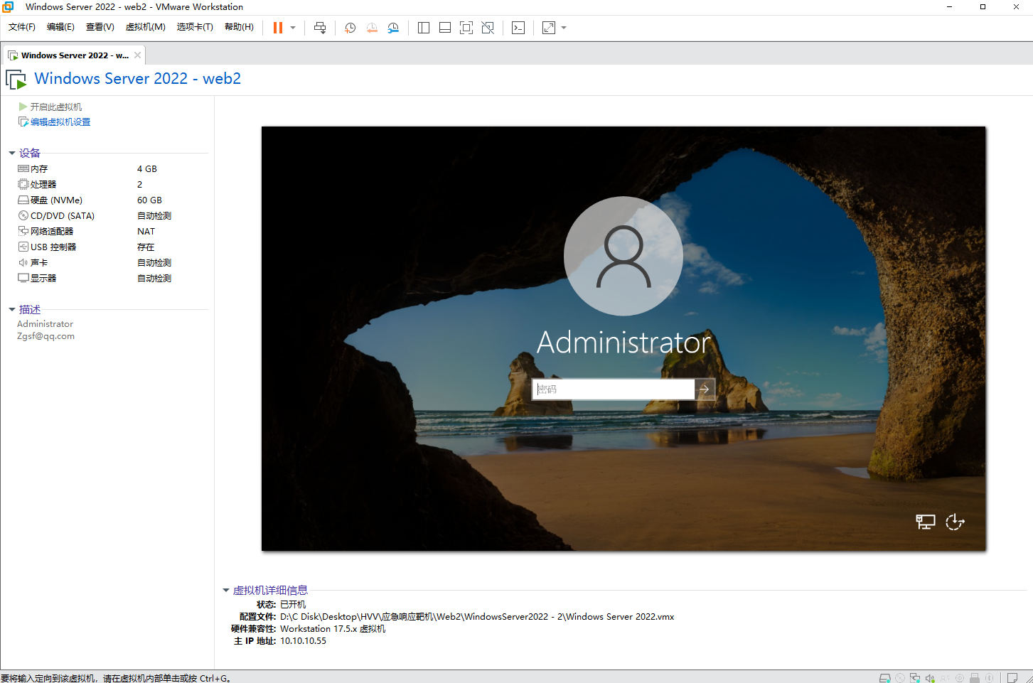The width and height of the screenshot is (1033, 683).
Task: Collapse the 描述 section
Action: click(x=12, y=309)
